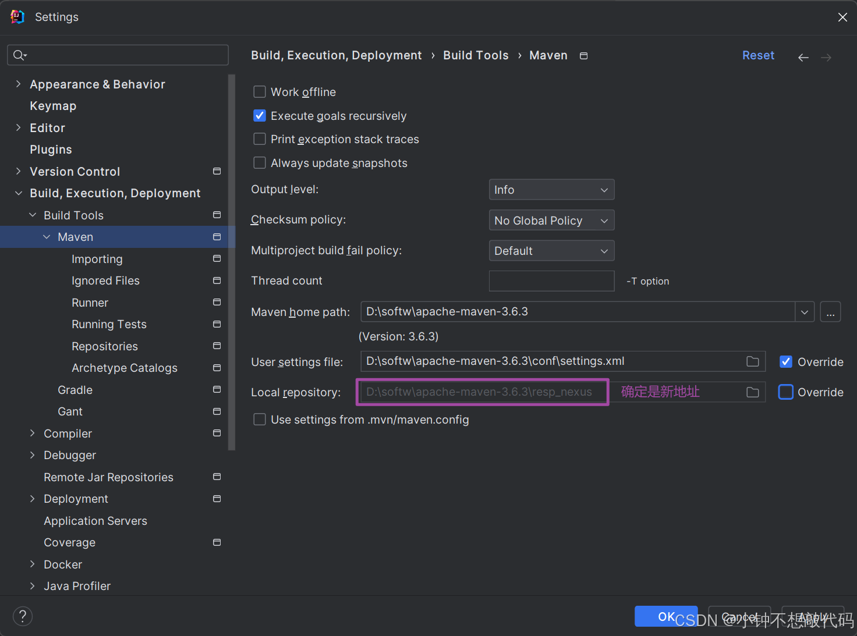Click the project icon on Ignored Files row
857x636 pixels.
[217, 280]
